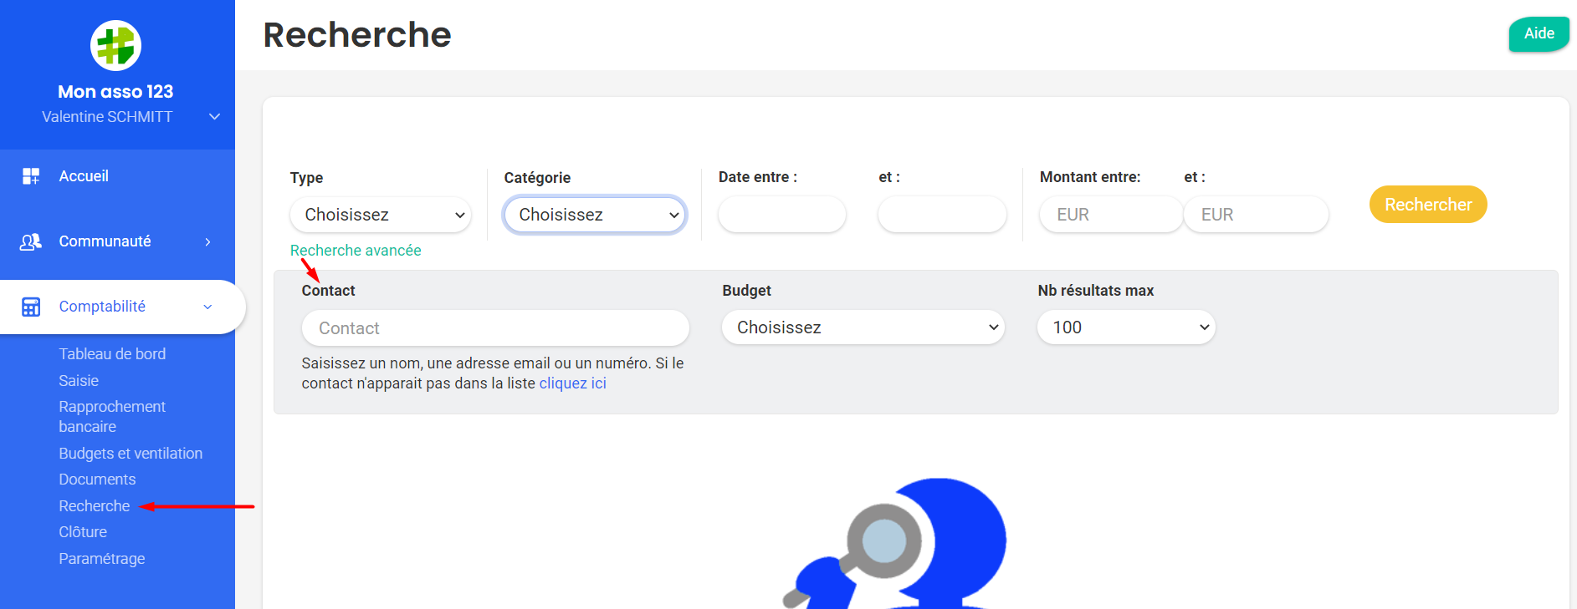Viewport: 1577px width, 609px height.
Task: Focus the Date entre start field
Action: coord(782,215)
